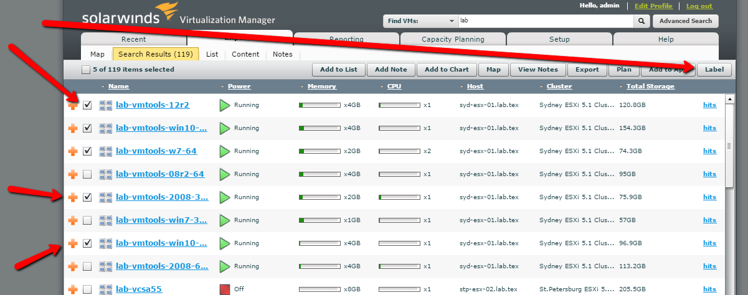Switch to the Content subtab
This screenshot has width=748, height=295.
pyautogui.click(x=245, y=54)
